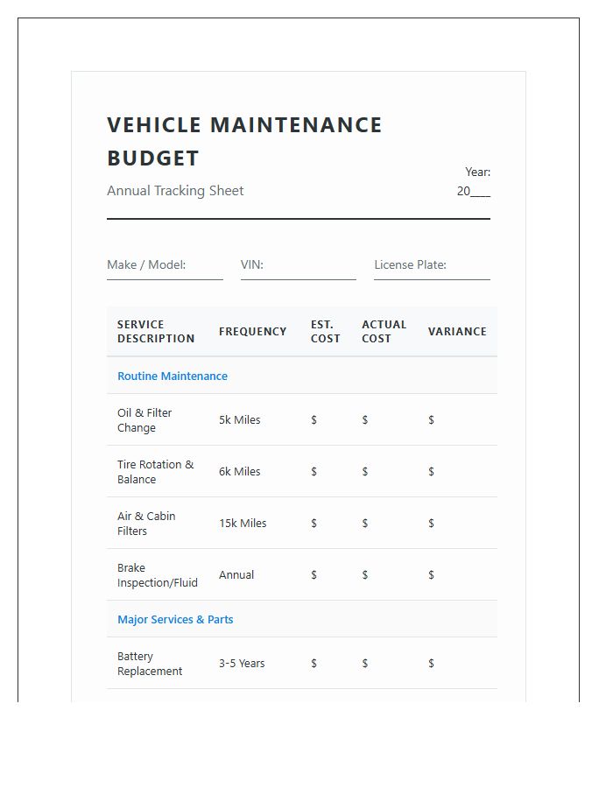This screenshot has height=788, width=613.
Task: Click Brake Inspection variance cell
Action: 457,575
